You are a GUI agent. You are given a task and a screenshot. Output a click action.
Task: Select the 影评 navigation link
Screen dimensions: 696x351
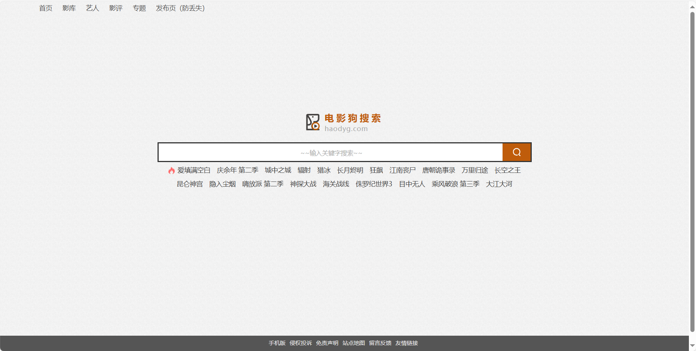[x=116, y=8]
